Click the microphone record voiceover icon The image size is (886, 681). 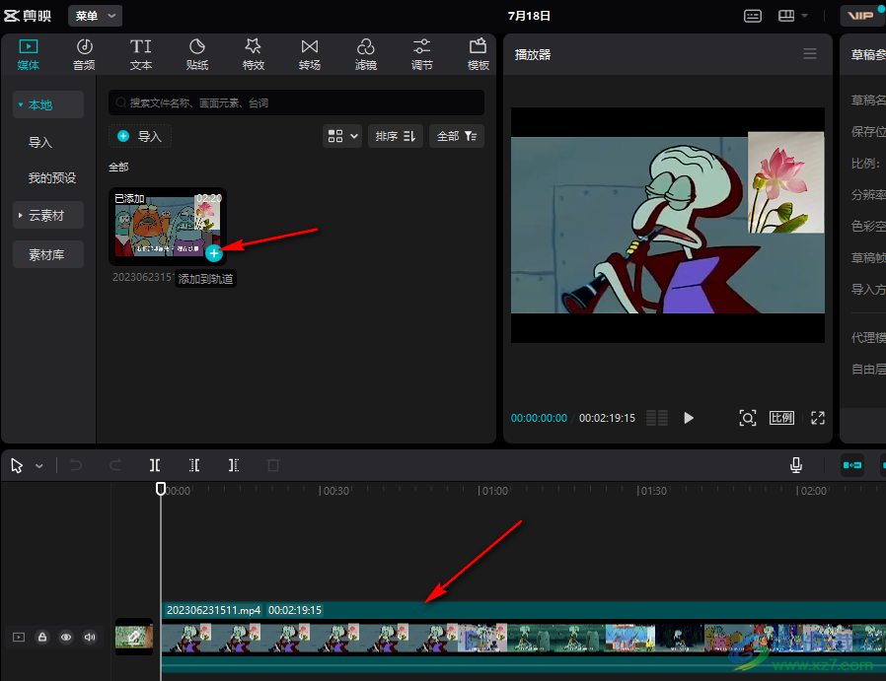click(x=796, y=465)
